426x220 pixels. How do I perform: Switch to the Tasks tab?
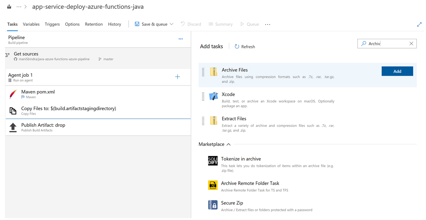pos(13,24)
